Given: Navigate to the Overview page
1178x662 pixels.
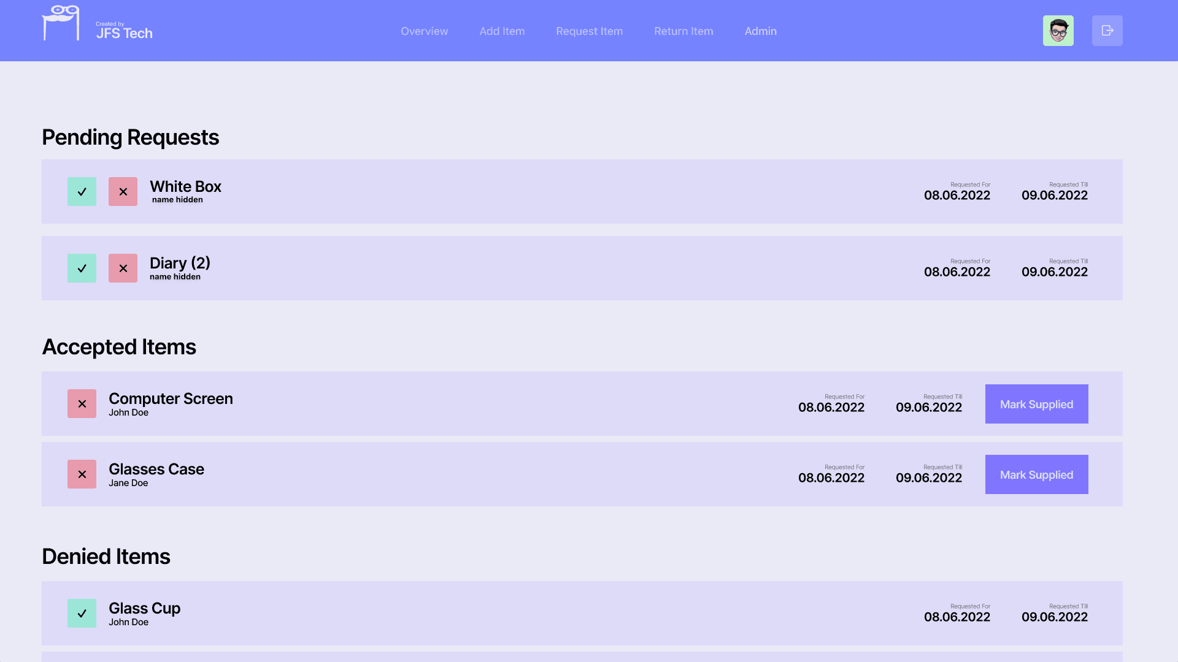Looking at the screenshot, I should tap(425, 31).
